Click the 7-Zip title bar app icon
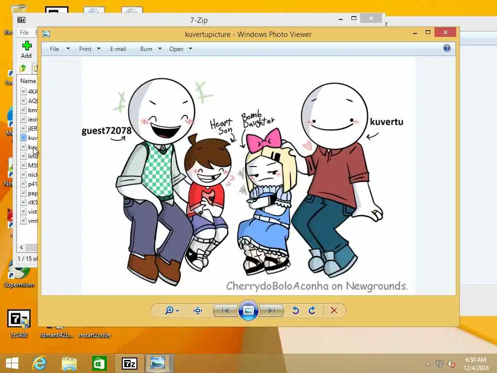The height and width of the screenshot is (373, 497). pos(21,20)
